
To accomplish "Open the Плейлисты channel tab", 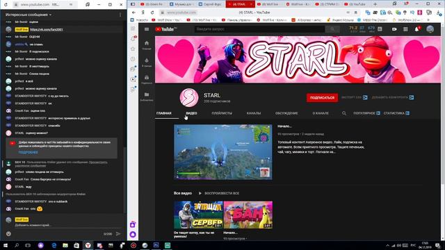I will point(222,113).
